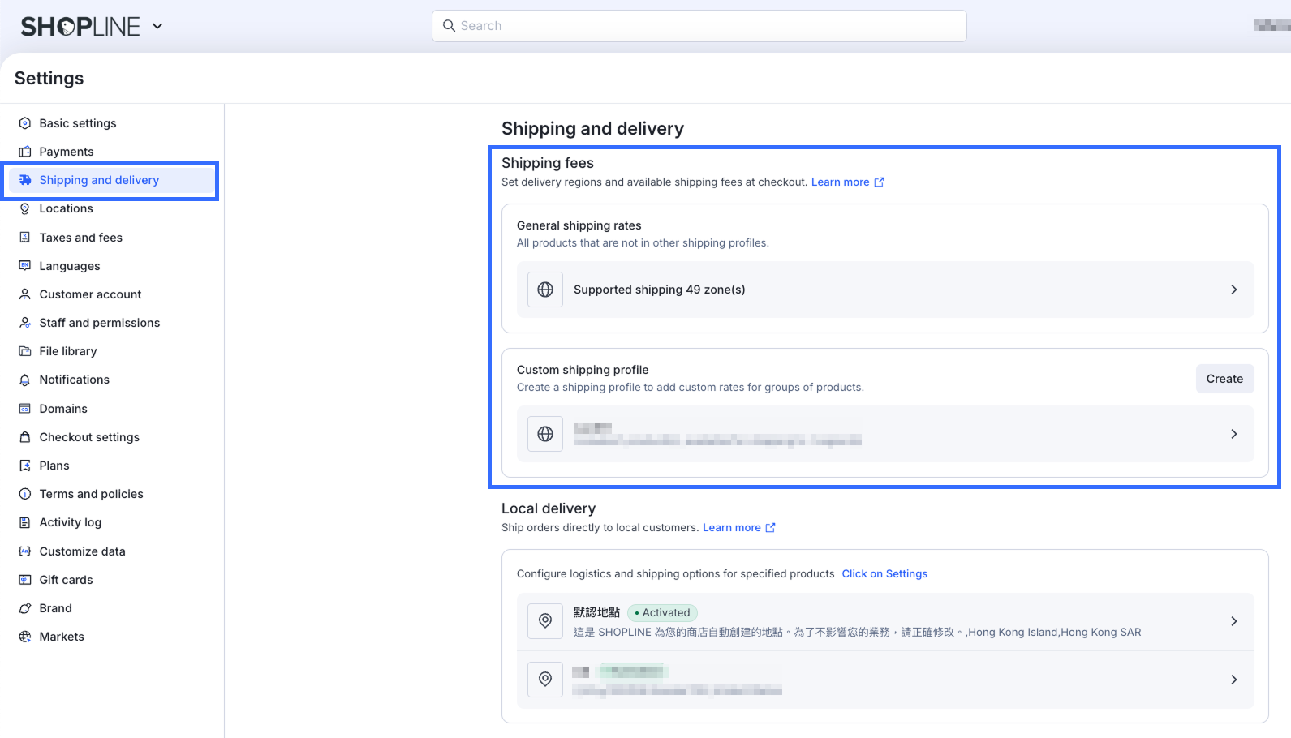Click the Locations pin icon in sidebar
This screenshot has height=738, width=1291.
pyautogui.click(x=25, y=208)
